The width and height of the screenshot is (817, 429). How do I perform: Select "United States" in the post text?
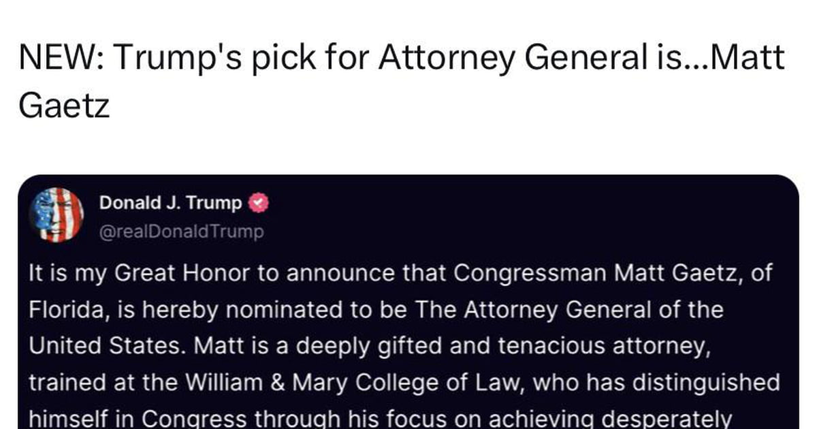point(107,347)
